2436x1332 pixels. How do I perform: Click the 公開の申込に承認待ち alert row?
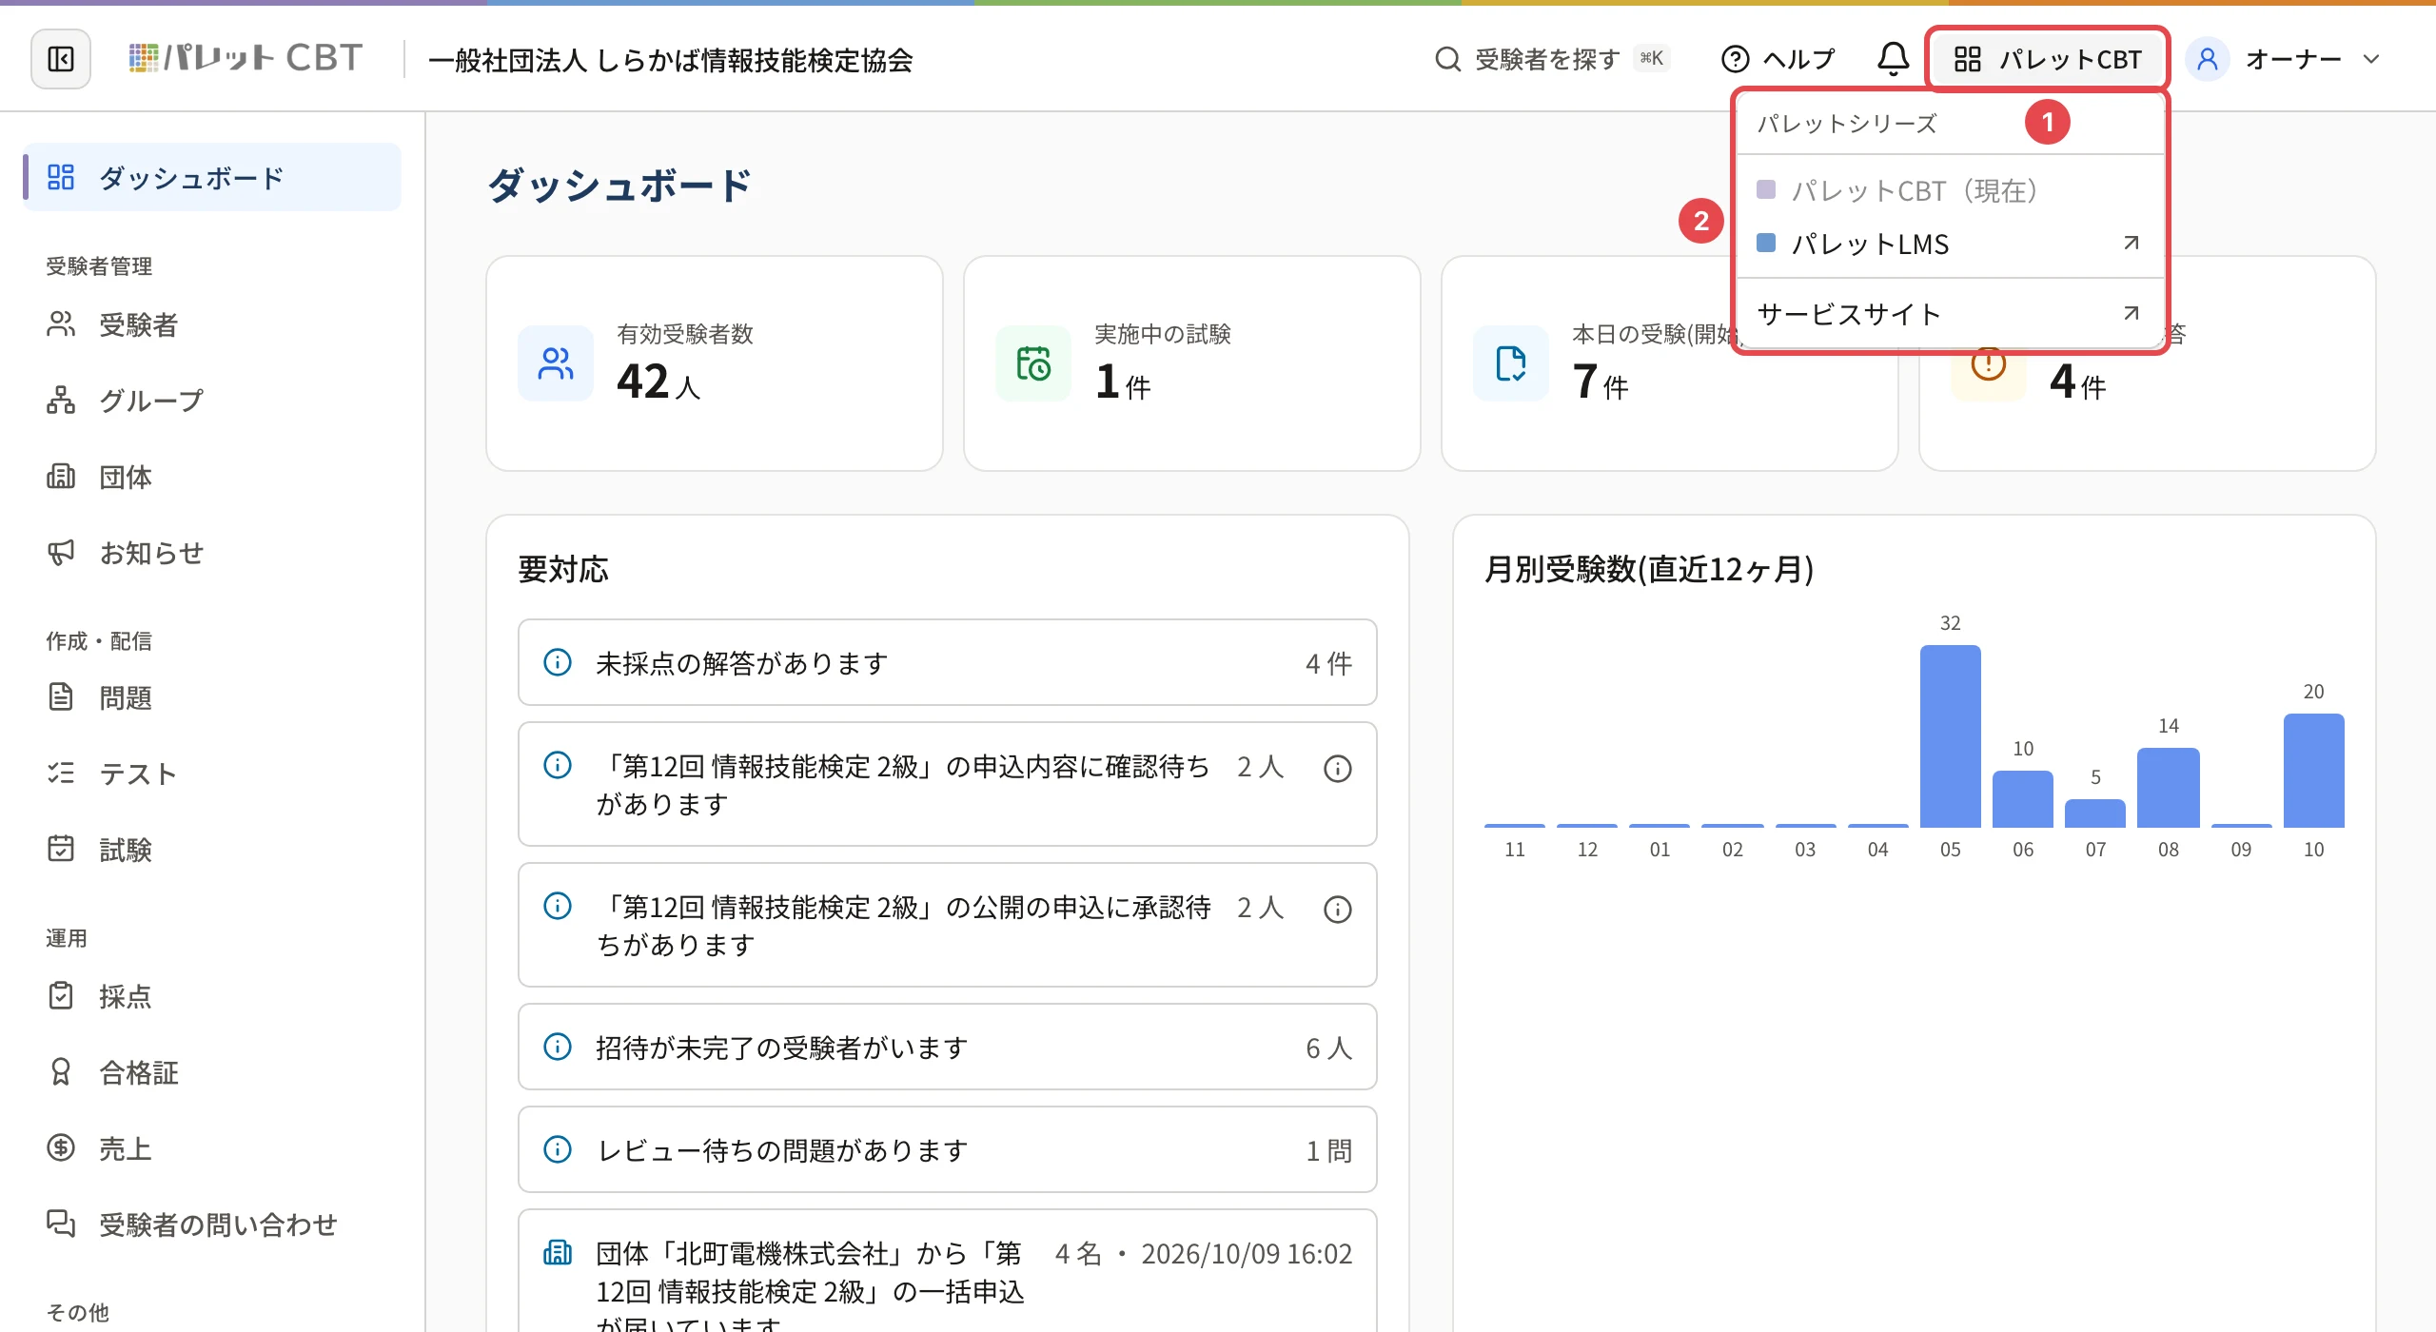coord(948,925)
